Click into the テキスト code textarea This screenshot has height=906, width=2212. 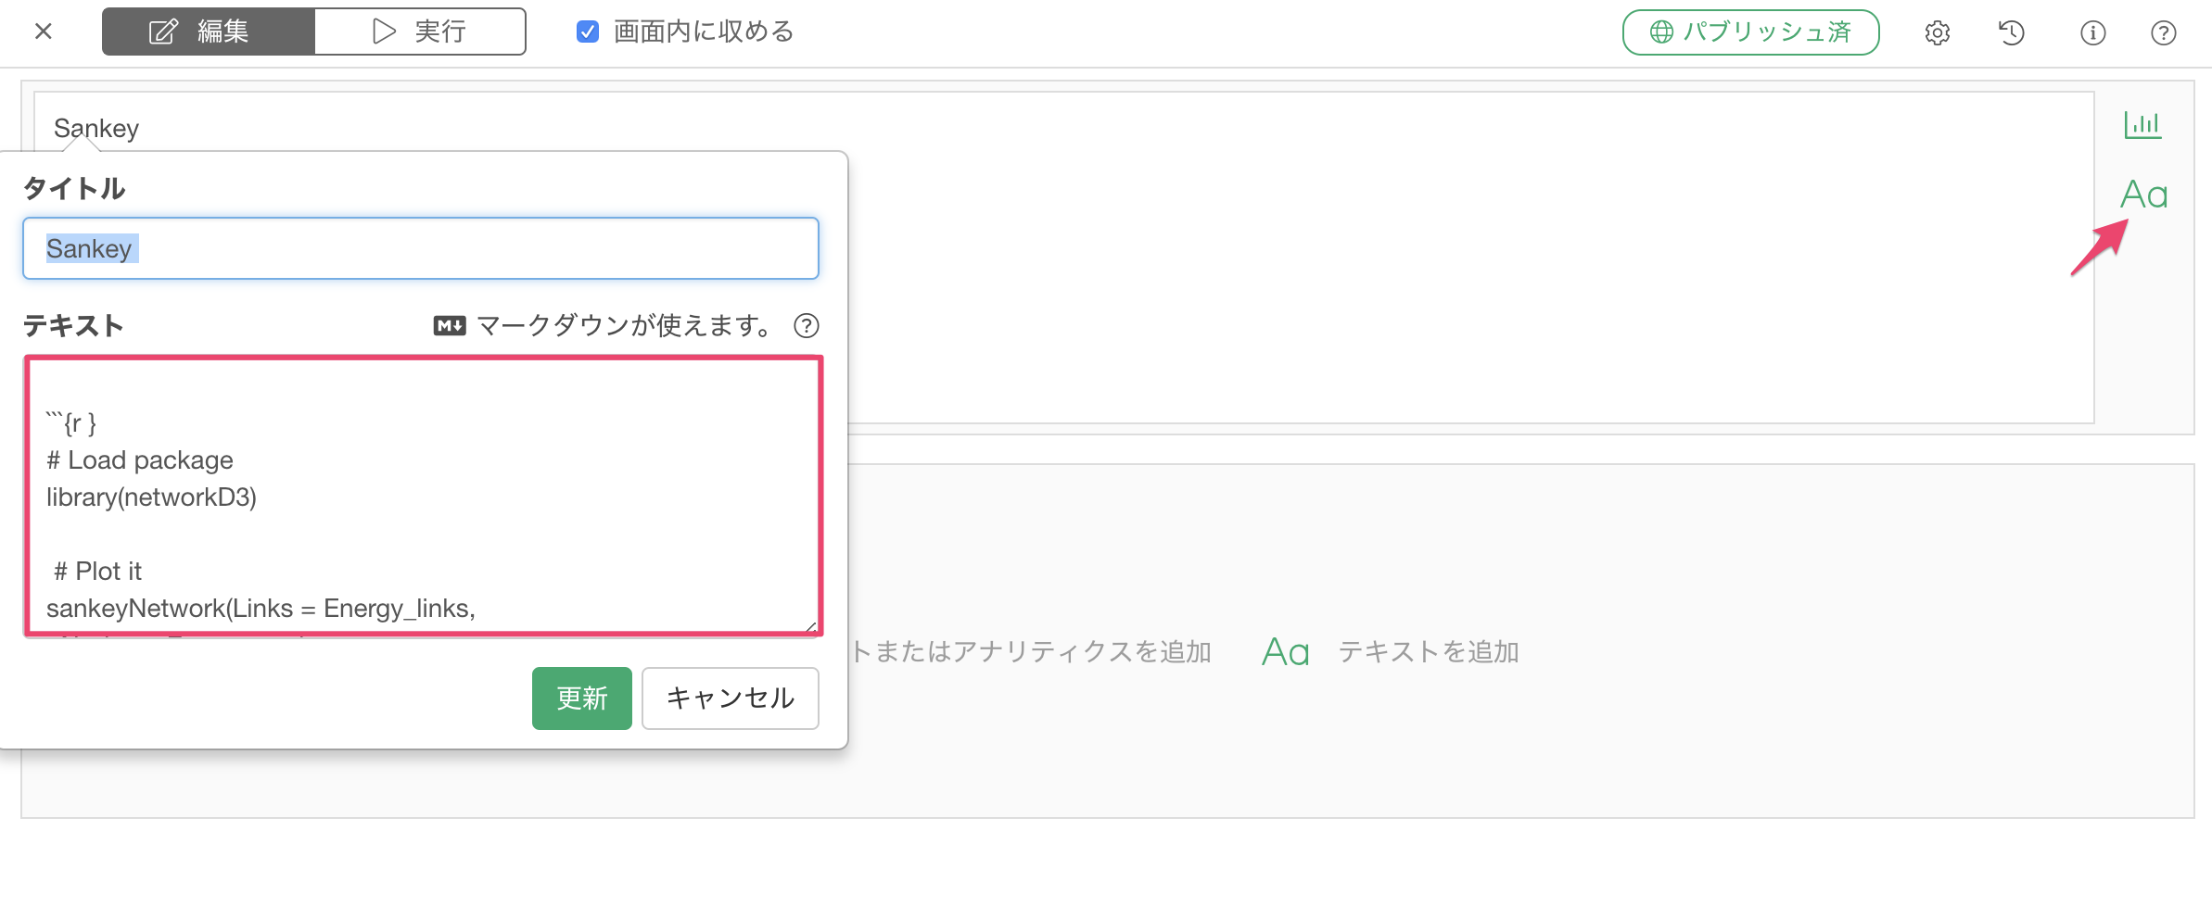[423, 497]
